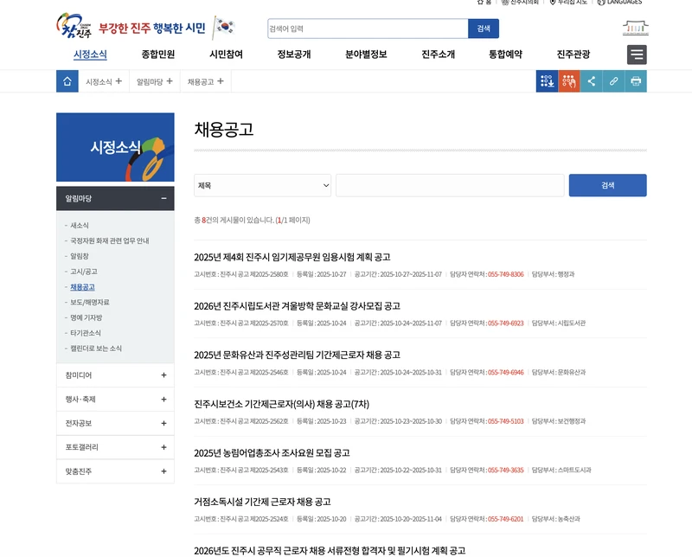Open the hamburger menu at top right
The image size is (692, 557).
(637, 54)
